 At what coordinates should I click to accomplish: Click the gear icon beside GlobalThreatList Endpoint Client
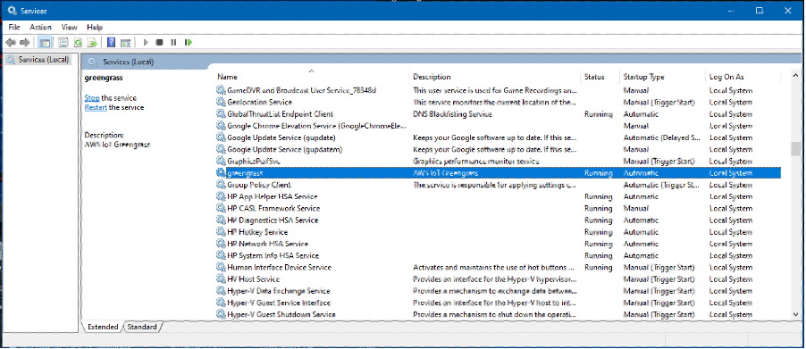point(221,114)
